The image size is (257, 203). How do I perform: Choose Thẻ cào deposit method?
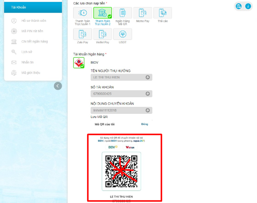(x=163, y=13)
